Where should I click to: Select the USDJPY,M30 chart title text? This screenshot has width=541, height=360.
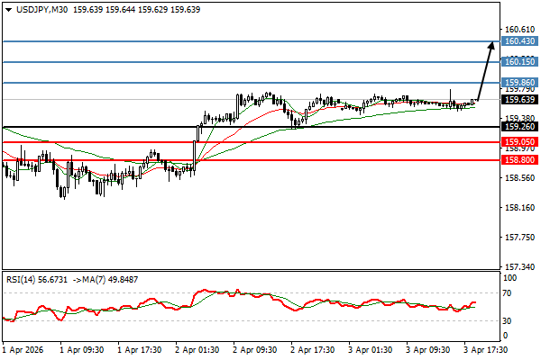[40, 9]
